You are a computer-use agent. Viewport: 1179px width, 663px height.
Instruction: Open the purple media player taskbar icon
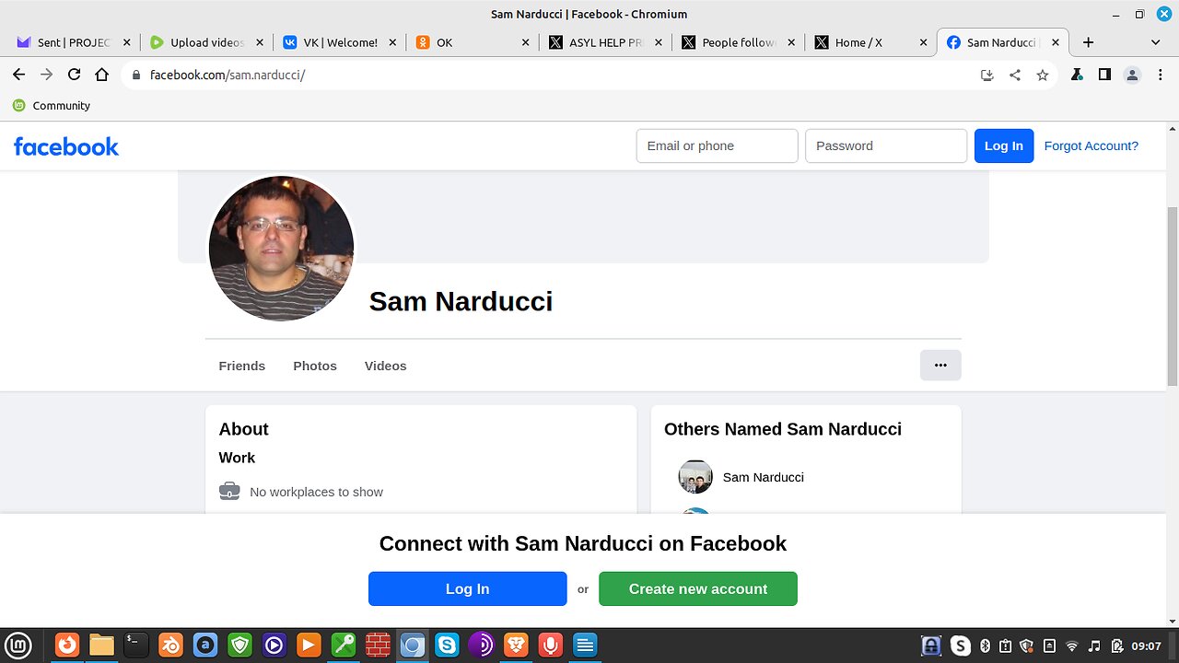tap(274, 646)
